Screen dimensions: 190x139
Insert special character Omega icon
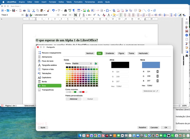pyautogui.click(x=107, y=11)
